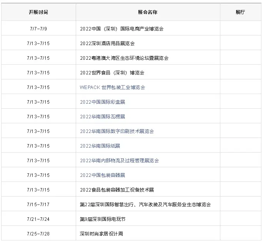
Task: Open the 2022华南内部物流及过程管理展览会 link
Action: click(x=120, y=160)
